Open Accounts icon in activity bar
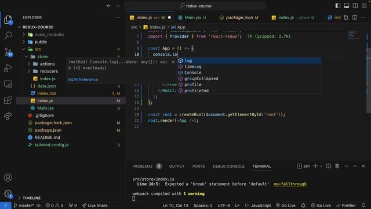Viewport: 371px width, 209px height. tap(8, 178)
